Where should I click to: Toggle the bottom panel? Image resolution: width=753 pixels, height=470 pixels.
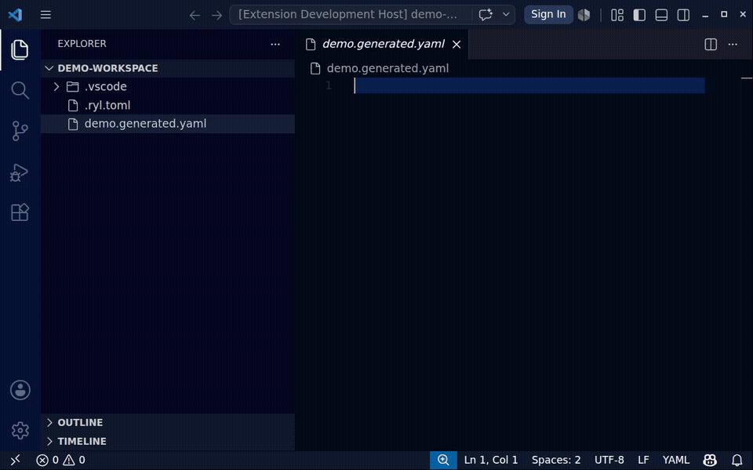pyautogui.click(x=661, y=15)
